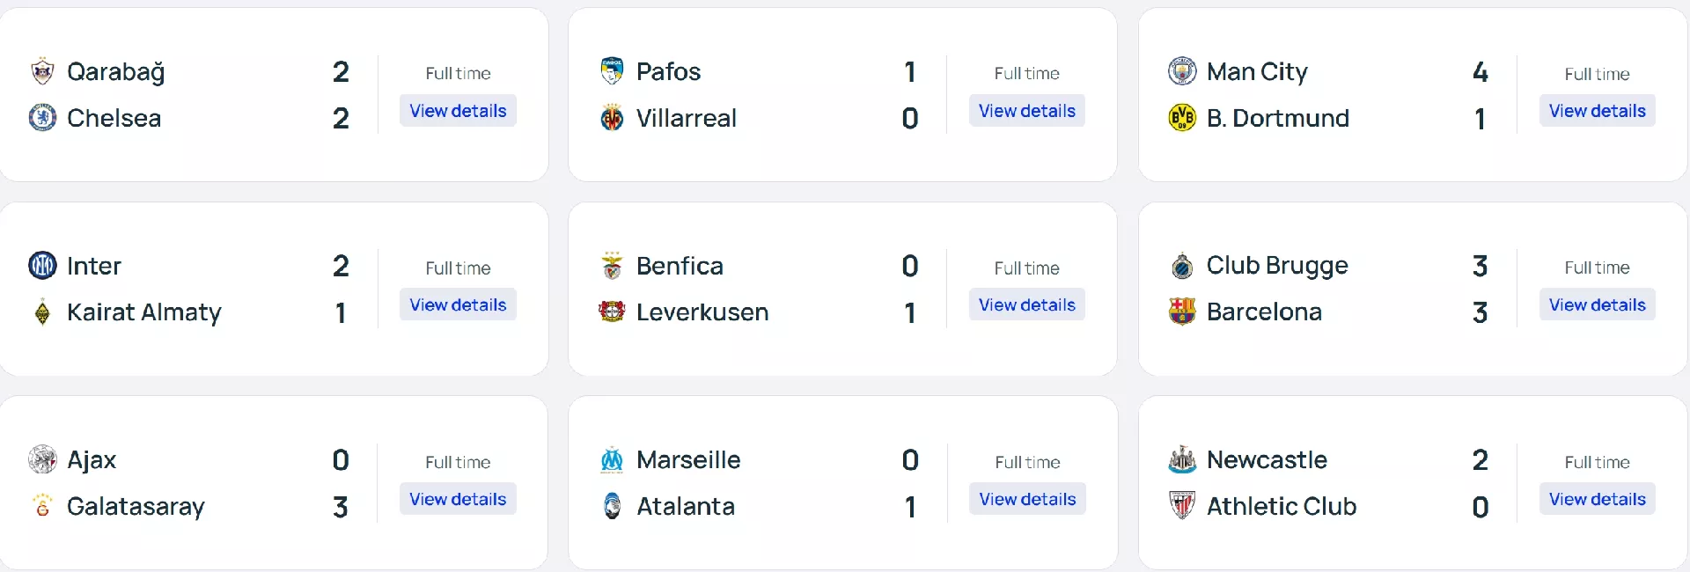Click the Man City club crest
Viewport: 1690px width, 572px height.
point(1182,71)
